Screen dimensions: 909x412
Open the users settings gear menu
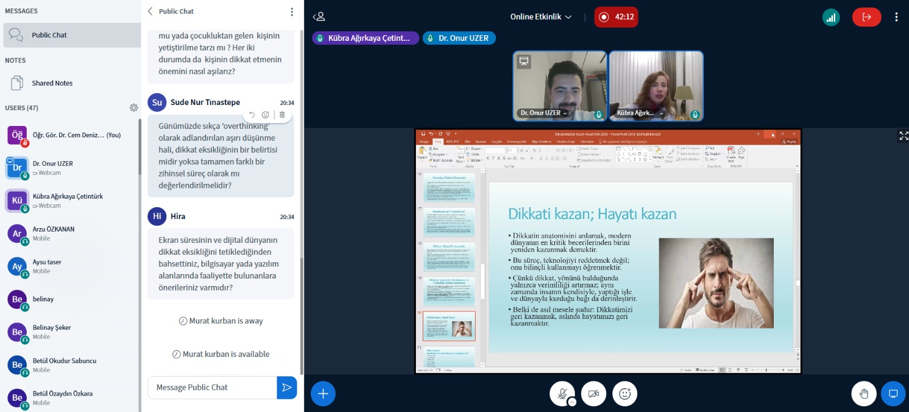pos(134,108)
